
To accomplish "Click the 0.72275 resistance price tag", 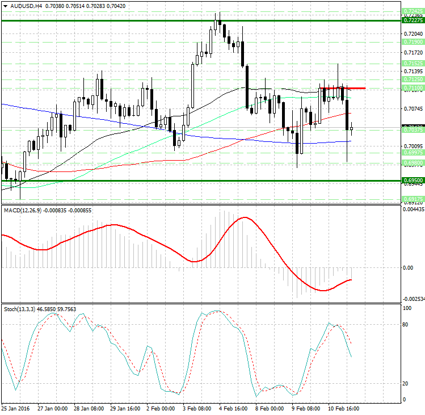I will coord(412,20).
